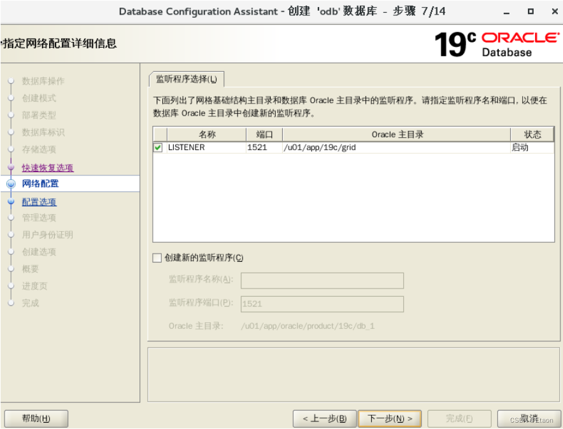
Task: Open 配置选项 step link
Action: [x=39, y=201]
